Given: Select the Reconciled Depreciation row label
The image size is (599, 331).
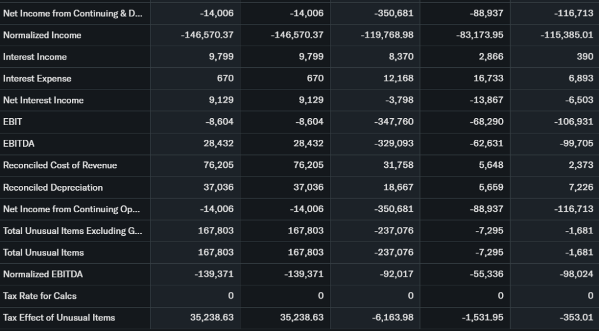Looking at the screenshot, I should coord(53,187).
